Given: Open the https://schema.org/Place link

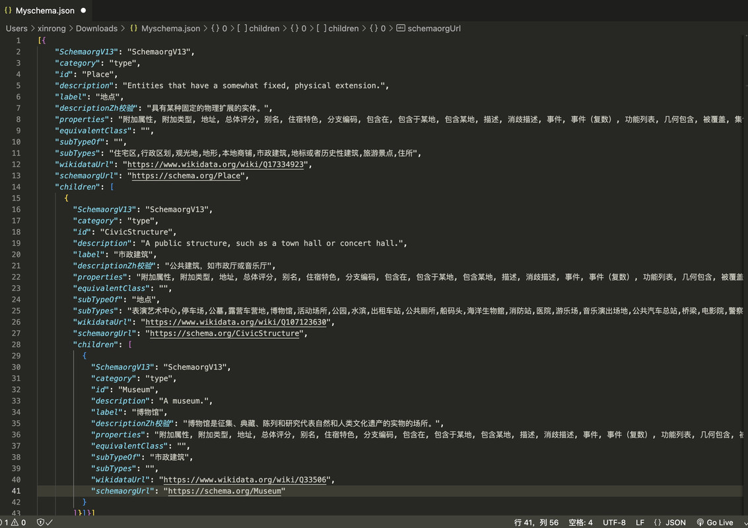Looking at the screenshot, I should point(186,176).
